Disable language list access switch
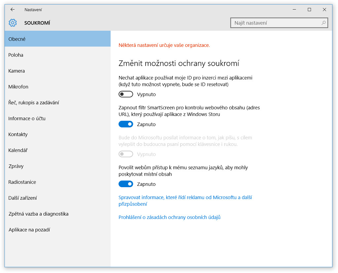 click(126, 184)
